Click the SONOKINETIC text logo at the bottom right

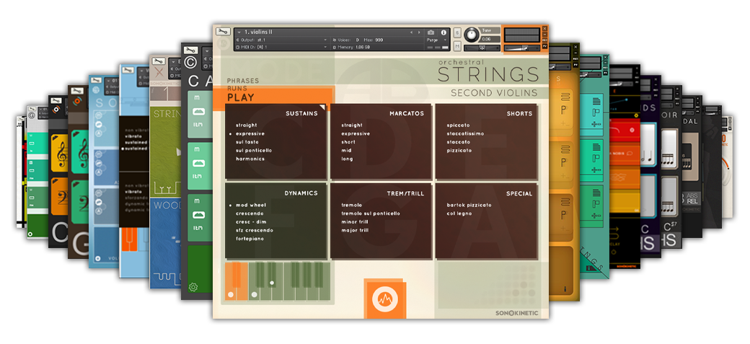(519, 313)
